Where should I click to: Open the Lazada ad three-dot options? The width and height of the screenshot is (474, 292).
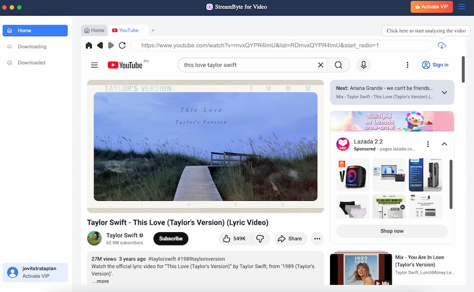pos(428,144)
